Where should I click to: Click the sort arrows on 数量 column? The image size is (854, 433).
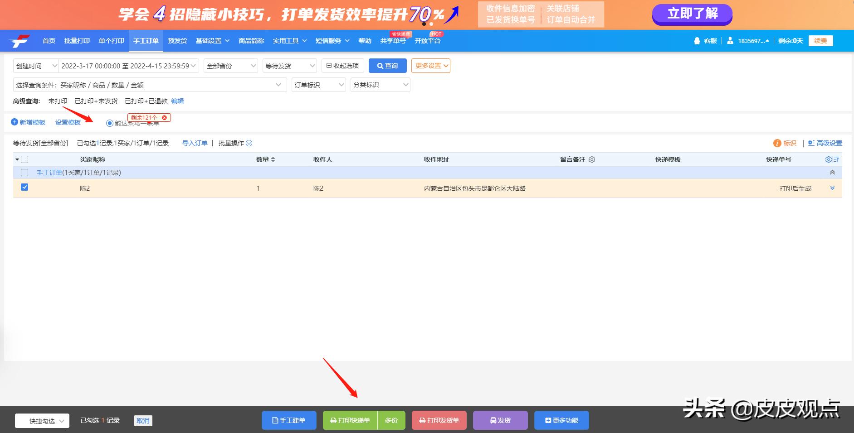coord(273,159)
